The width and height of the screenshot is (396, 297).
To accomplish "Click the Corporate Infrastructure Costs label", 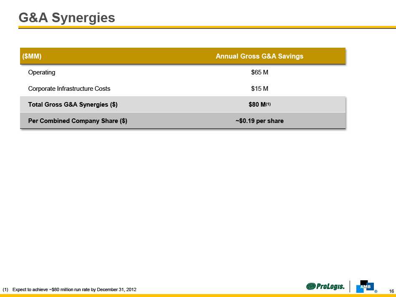I will [69, 89].
